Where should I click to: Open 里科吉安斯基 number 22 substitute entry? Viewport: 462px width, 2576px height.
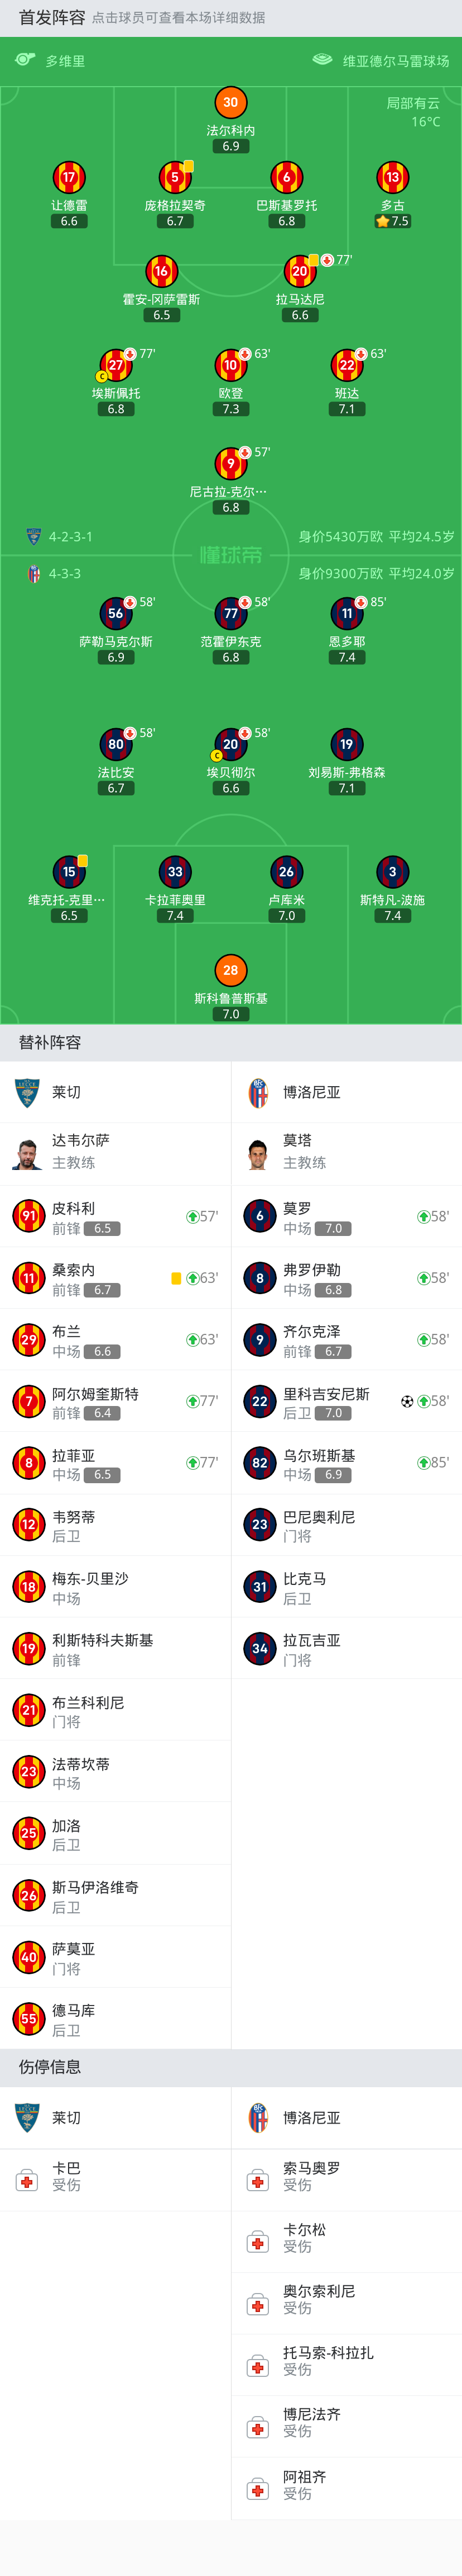(346, 1402)
